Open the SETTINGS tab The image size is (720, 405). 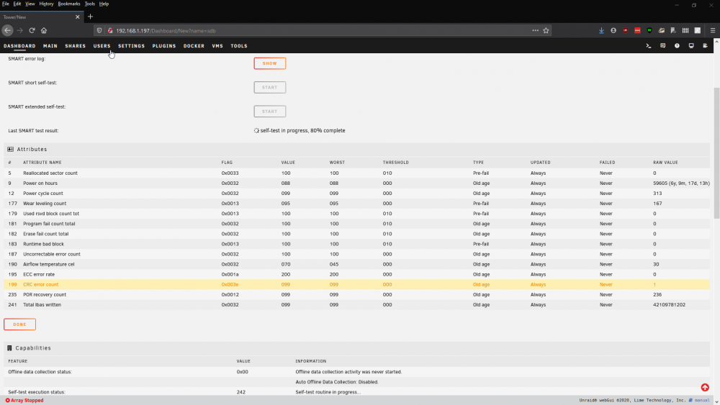pyautogui.click(x=131, y=46)
